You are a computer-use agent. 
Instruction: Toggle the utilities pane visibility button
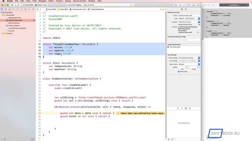coord(198,5)
